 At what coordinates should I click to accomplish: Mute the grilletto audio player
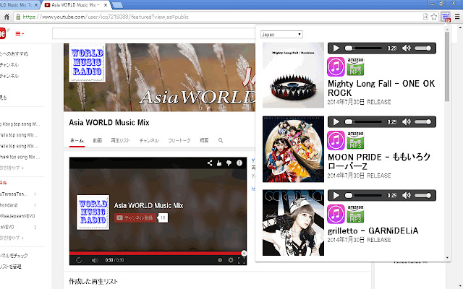[407, 195]
